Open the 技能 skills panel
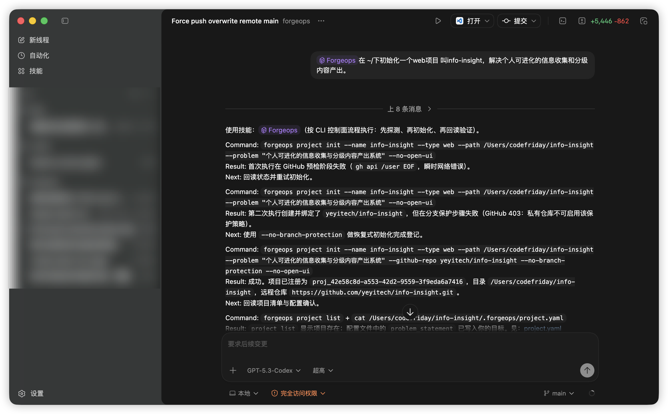Image resolution: width=668 pixels, height=414 pixels. pos(36,71)
